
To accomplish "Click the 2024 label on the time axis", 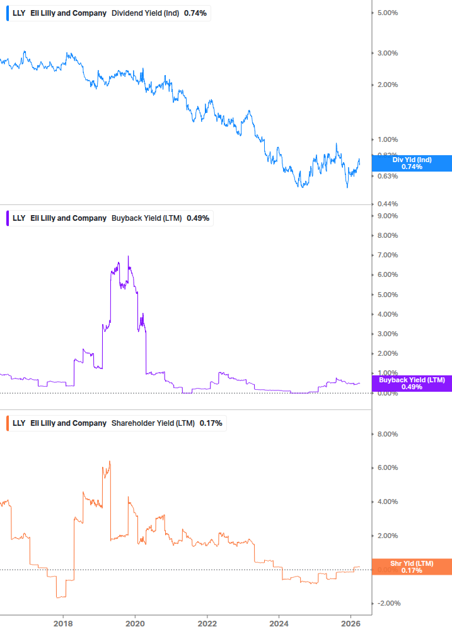I will tap(279, 623).
